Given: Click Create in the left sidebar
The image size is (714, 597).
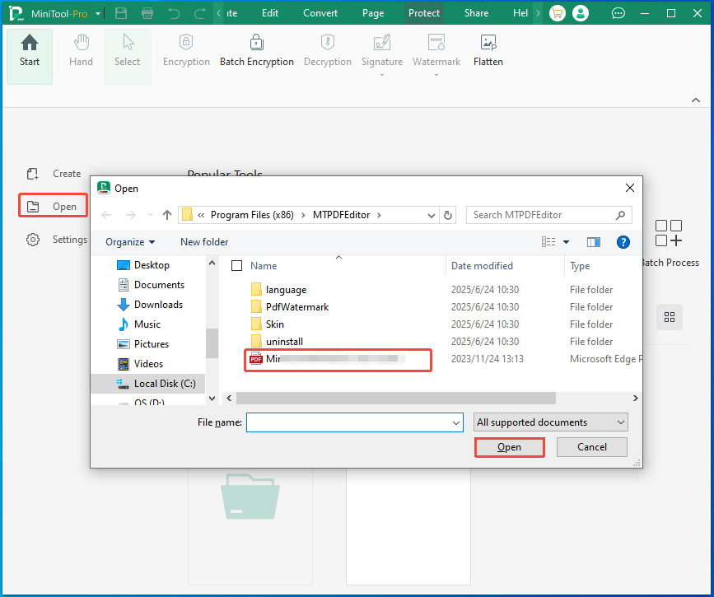Looking at the screenshot, I should (x=54, y=174).
